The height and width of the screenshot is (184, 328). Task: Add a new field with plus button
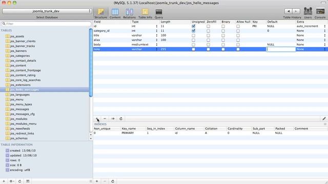(97, 119)
